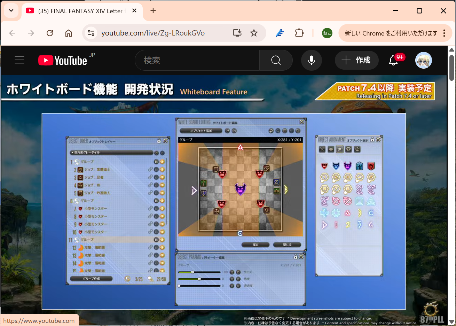
Task: Reload the page
Action: pyautogui.click(x=50, y=33)
